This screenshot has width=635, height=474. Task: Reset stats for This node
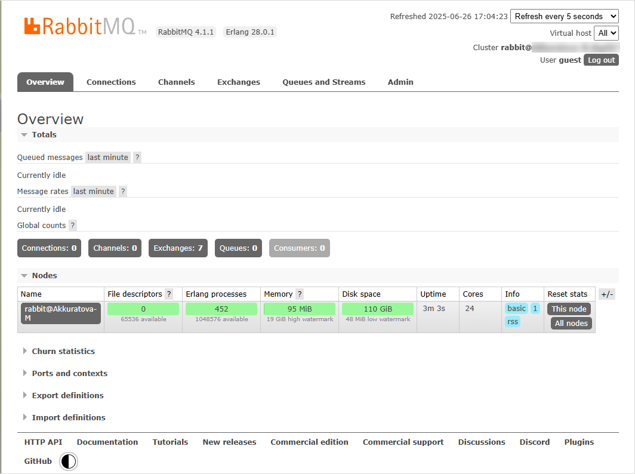point(569,309)
